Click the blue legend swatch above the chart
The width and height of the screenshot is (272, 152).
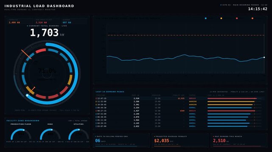pos(206,18)
